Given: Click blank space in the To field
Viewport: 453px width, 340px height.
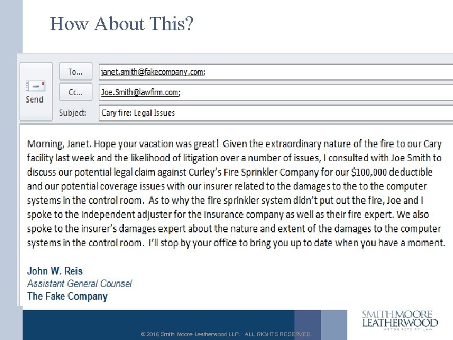Looking at the screenshot, I should (327, 72).
